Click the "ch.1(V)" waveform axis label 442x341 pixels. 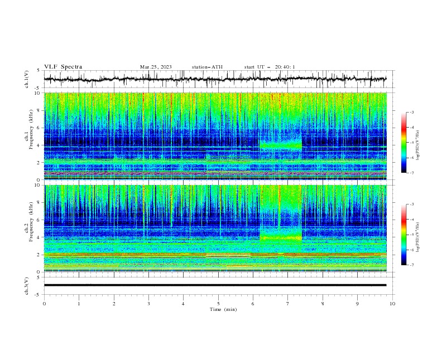27,79
